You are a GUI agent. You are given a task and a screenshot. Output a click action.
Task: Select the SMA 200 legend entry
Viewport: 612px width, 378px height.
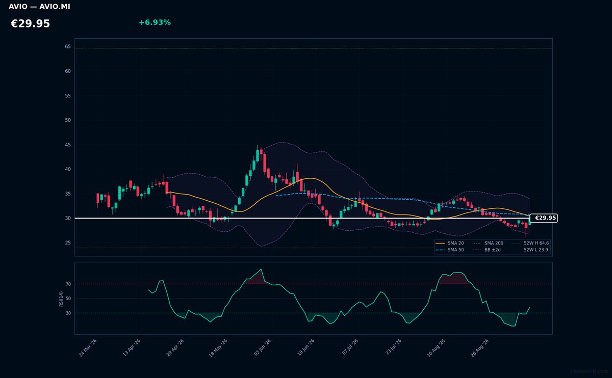pos(488,243)
